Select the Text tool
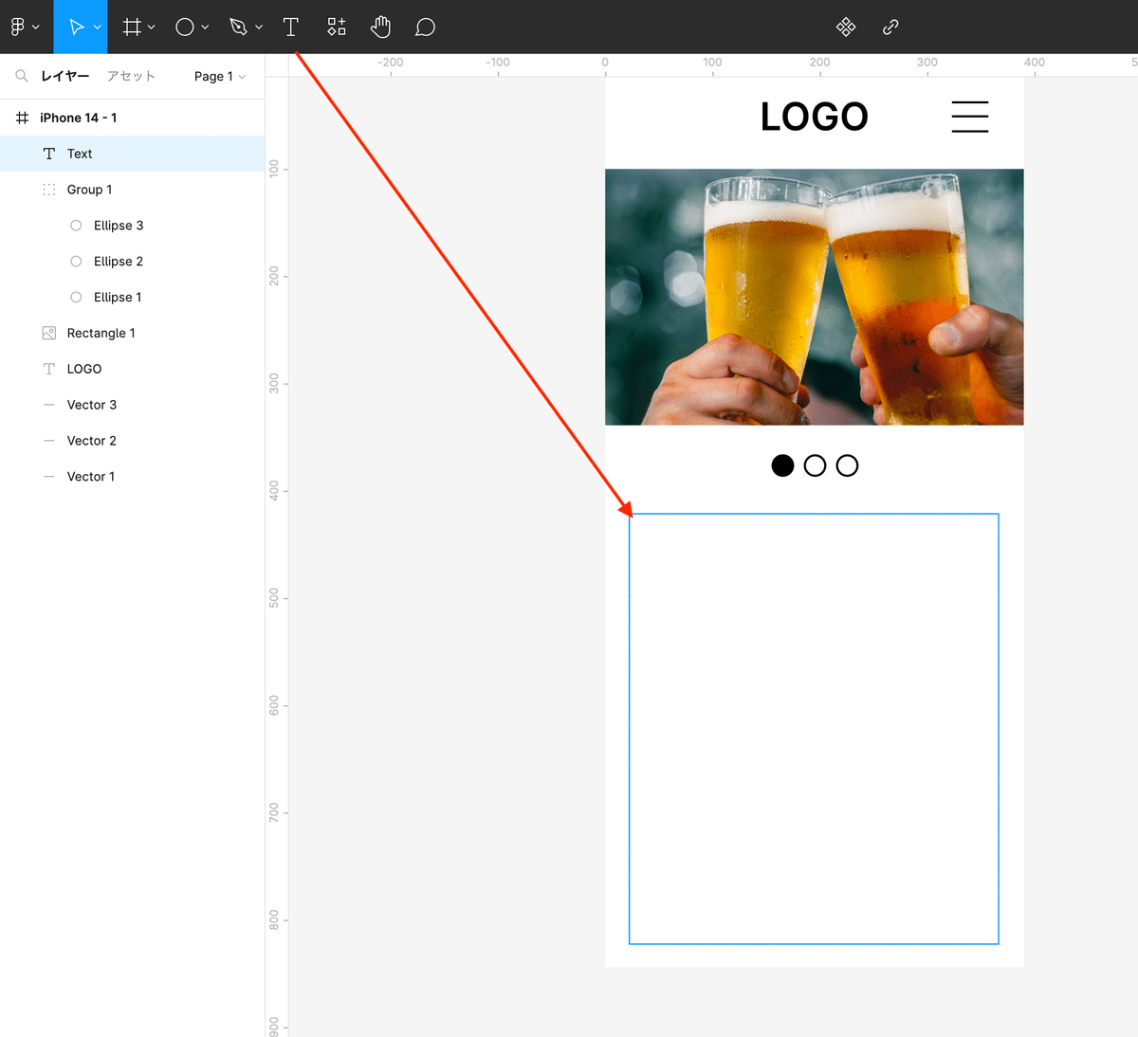Image resolution: width=1138 pixels, height=1037 pixels. coord(291,27)
